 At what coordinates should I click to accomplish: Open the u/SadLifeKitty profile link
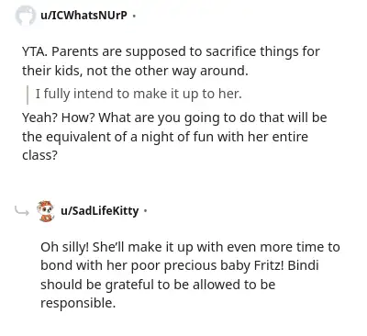(100, 211)
